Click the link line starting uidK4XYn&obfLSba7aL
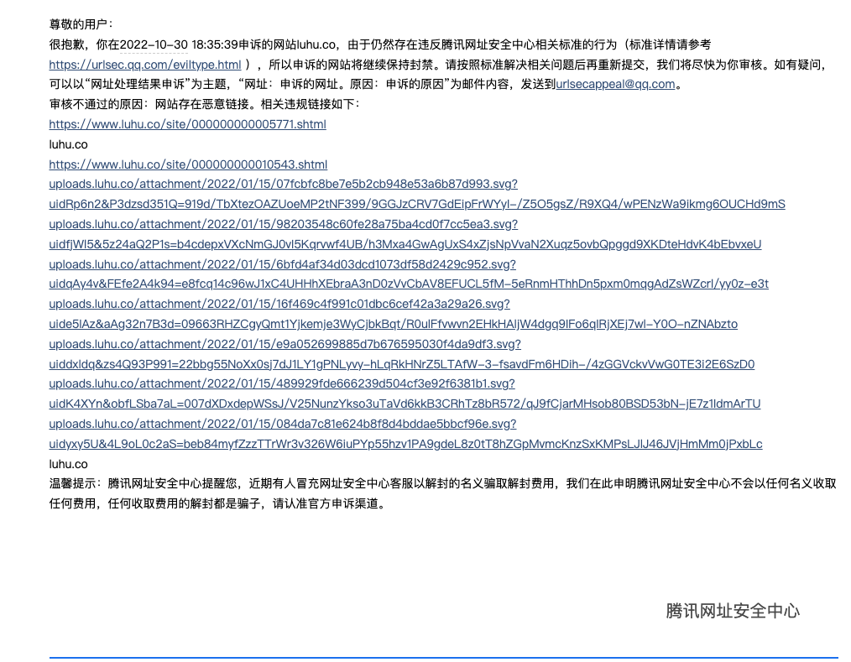This screenshot has height=662, width=851. click(x=405, y=404)
